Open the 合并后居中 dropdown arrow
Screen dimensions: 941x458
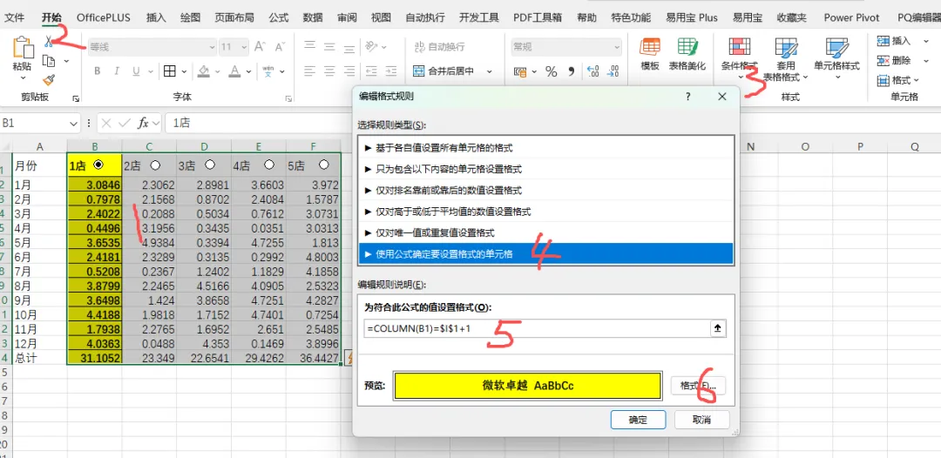(489, 71)
